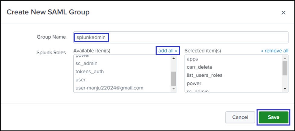Select user-manju22024@gmail.com role in Available list
This screenshot has width=295, height=131.
click(x=109, y=88)
